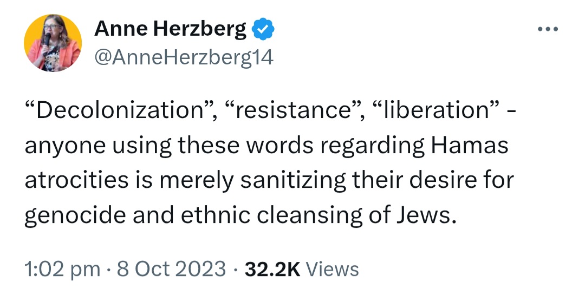Open Anne Herzberg's profile picture
This screenshot has width=585, height=295.
[53, 43]
